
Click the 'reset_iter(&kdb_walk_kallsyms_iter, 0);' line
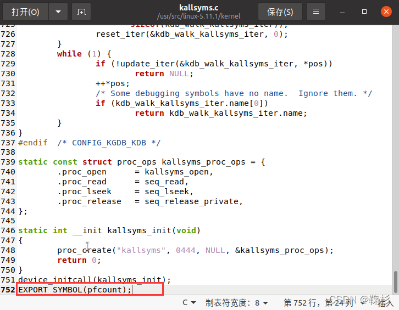[192, 34]
